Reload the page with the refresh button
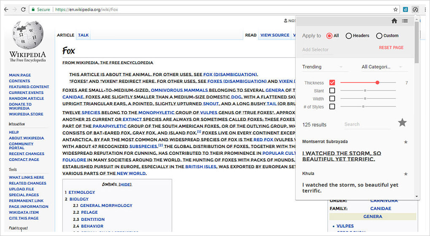The height and width of the screenshot is (236, 430). point(23,9)
